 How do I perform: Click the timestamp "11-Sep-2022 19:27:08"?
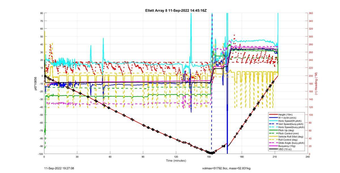click(59, 168)
